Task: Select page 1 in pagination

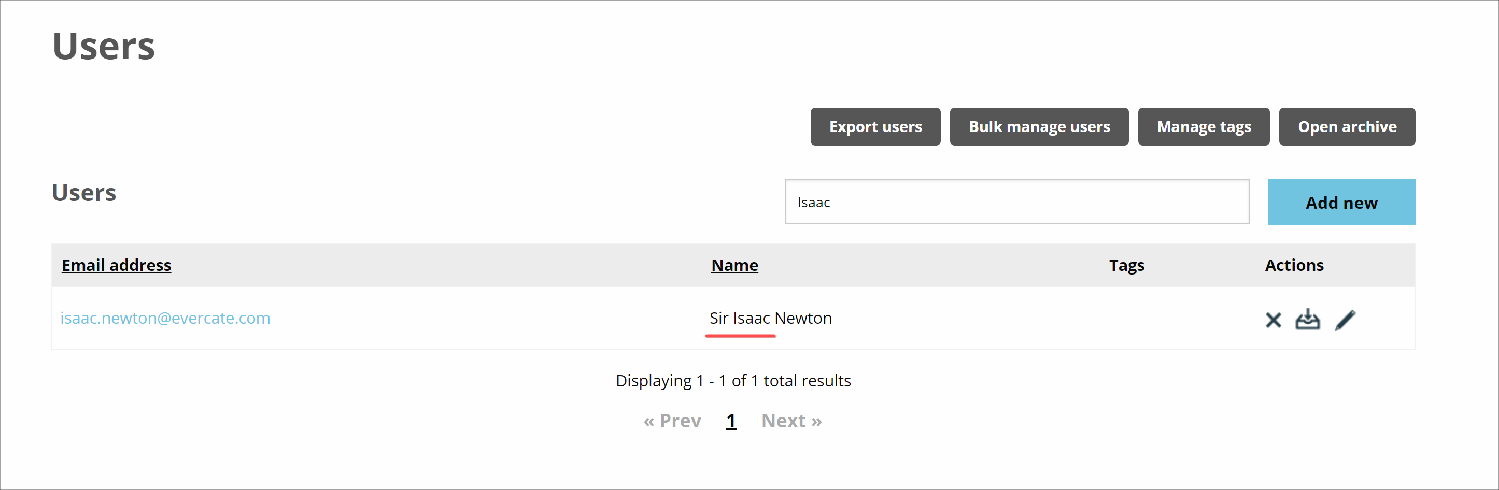Action: [x=731, y=420]
